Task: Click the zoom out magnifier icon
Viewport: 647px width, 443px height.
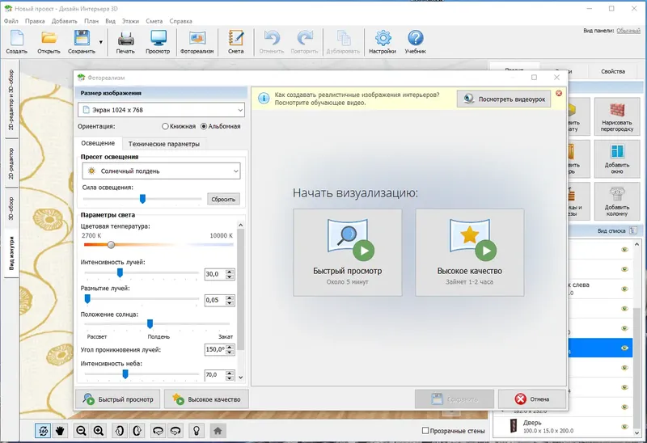Action: 82,431
